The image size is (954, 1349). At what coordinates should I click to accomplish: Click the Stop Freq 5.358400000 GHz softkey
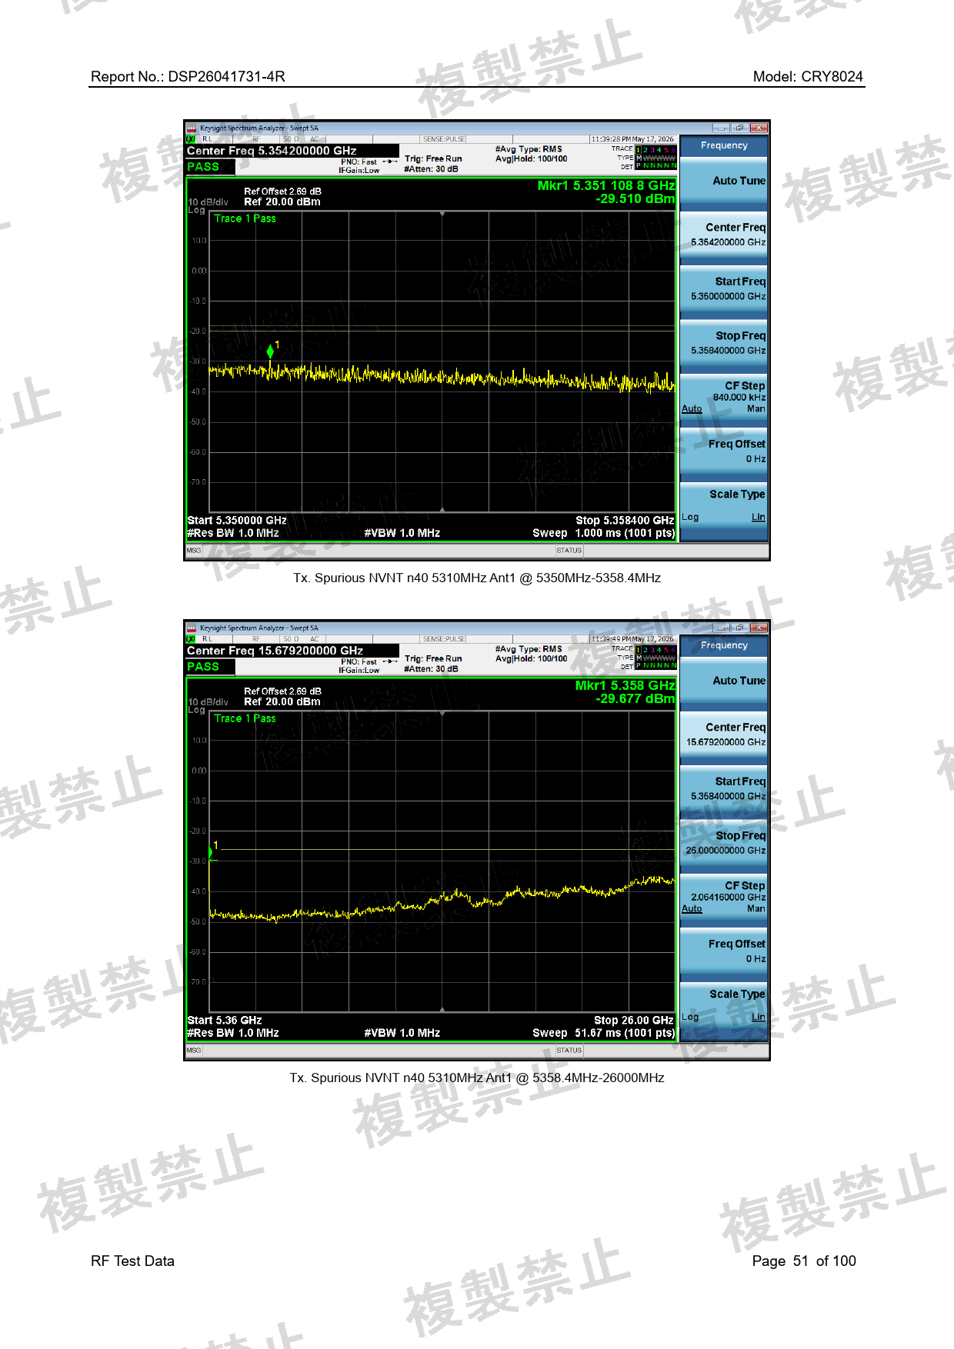[724, 342]
